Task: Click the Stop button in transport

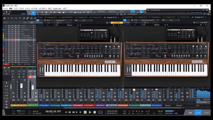Action: coord(85,112)
